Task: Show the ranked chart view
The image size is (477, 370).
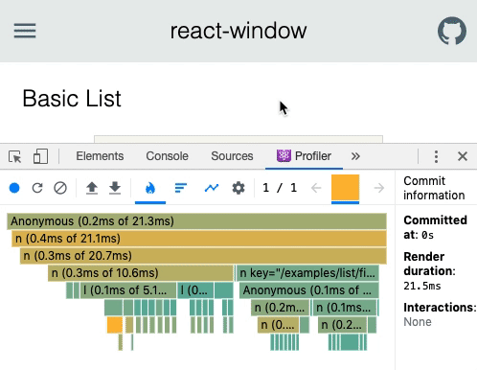Action: coord(181,188)
